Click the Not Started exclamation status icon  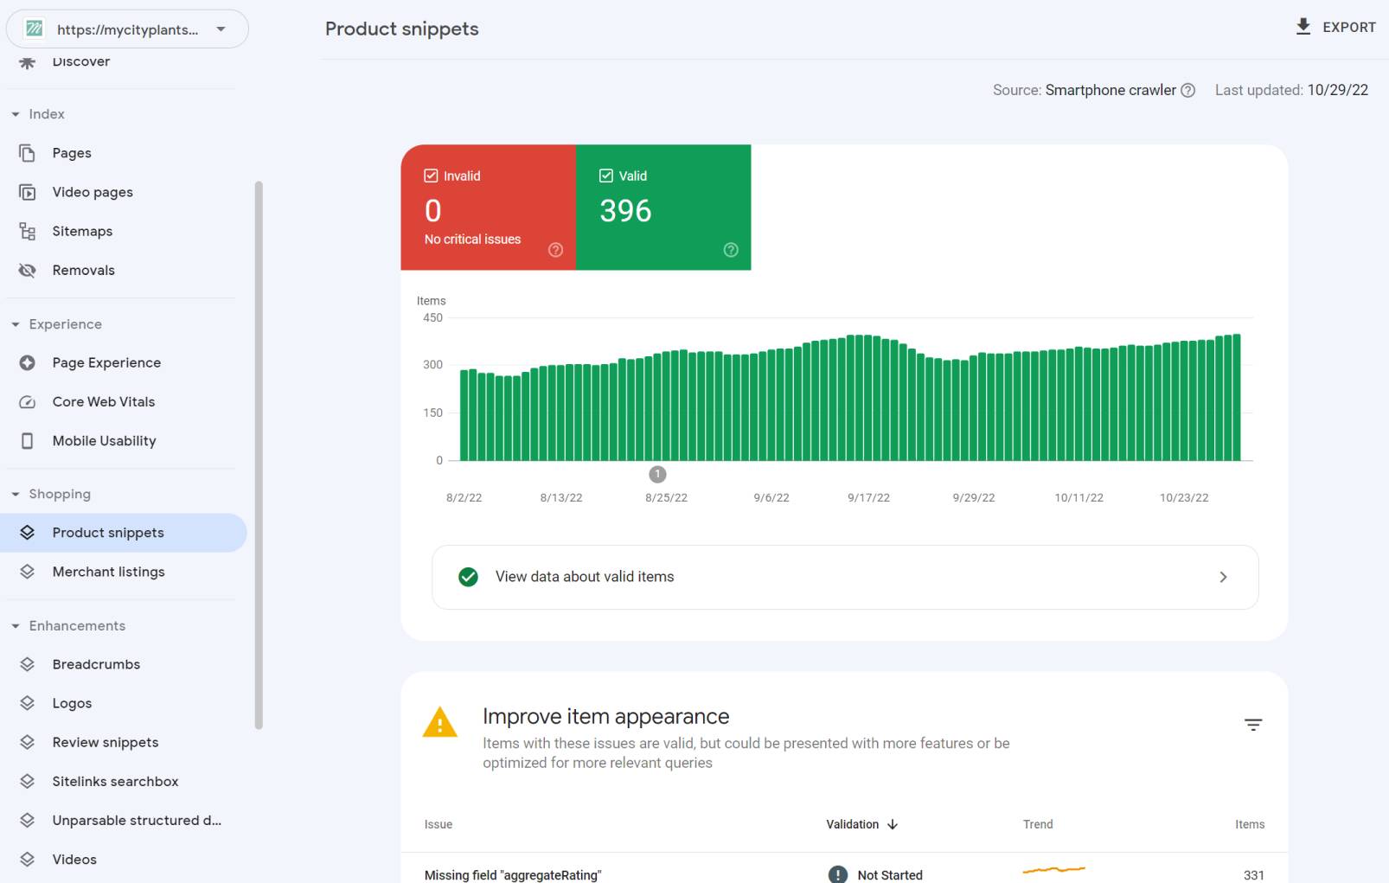pos(838,874)
